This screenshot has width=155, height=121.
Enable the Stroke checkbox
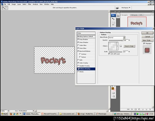(78, 72)
